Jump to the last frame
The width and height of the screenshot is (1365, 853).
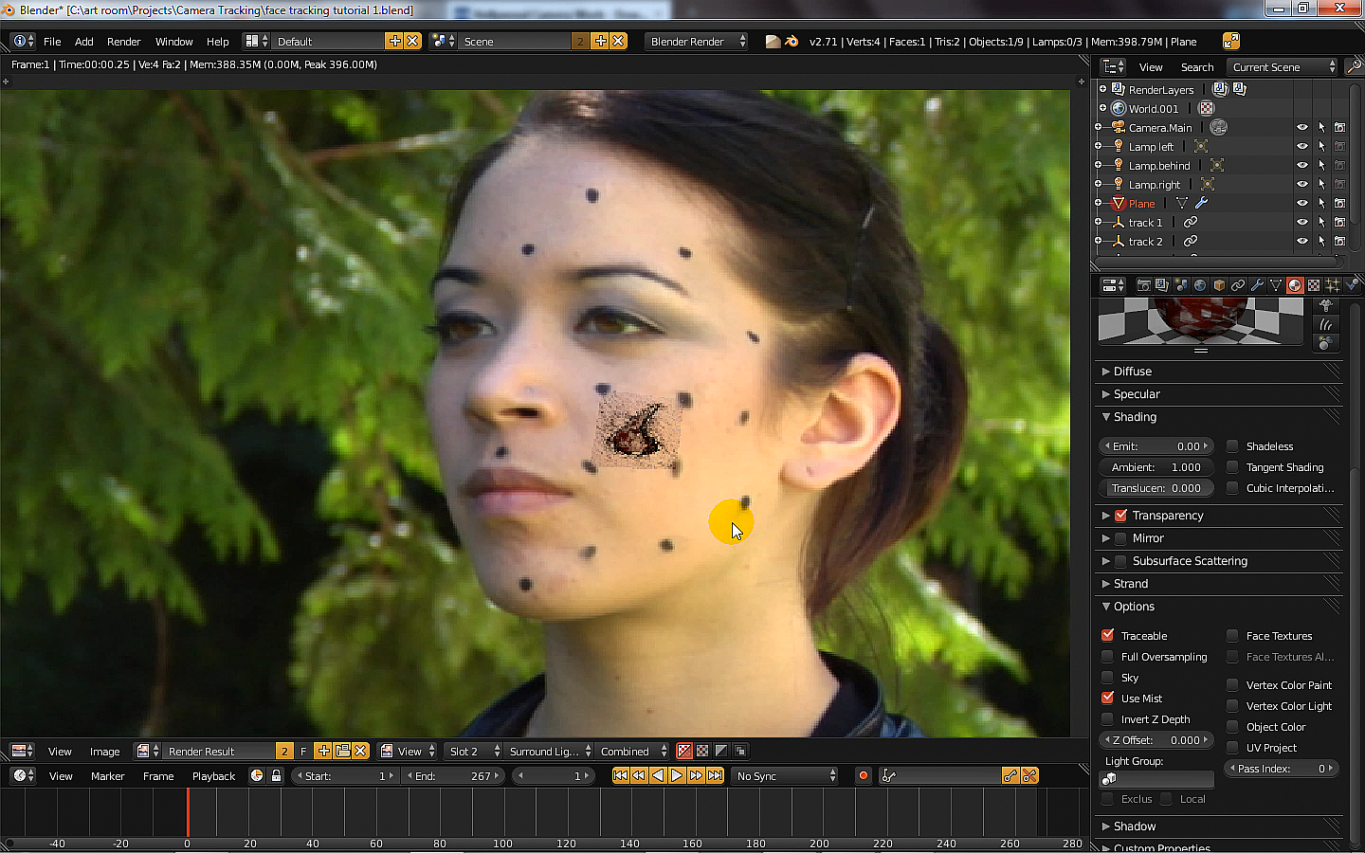[x=715, y=775]
